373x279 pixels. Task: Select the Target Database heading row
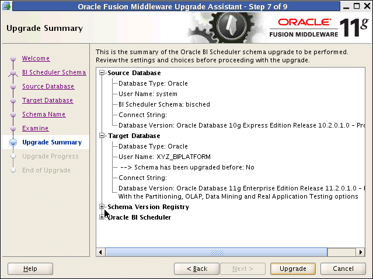(x=134, y=136)
